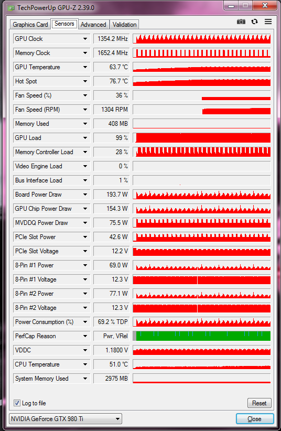Open the Memory Clock sensor dropdown
The width and height of the screenshot is (281, 431).
coord(85,53)
